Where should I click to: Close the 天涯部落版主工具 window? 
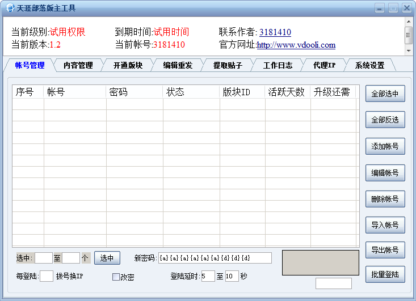pos(406,8)
